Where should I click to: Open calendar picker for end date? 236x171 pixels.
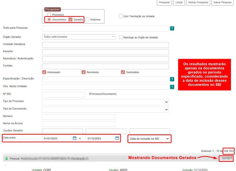[x=117, y=139]
